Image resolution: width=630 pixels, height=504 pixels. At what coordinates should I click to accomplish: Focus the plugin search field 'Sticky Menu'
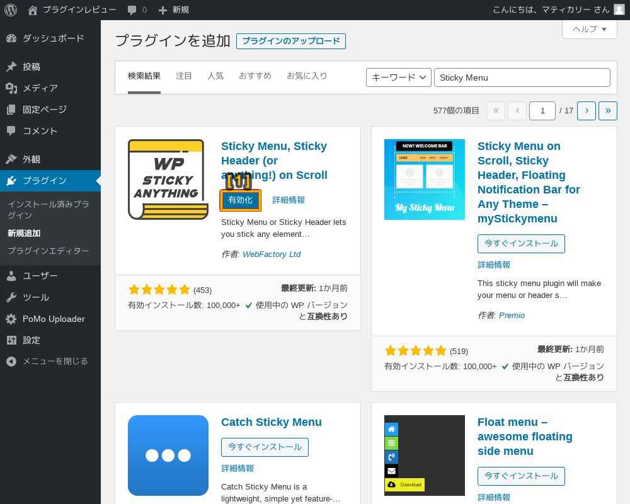pyautogui.click(x=522, y=77)
